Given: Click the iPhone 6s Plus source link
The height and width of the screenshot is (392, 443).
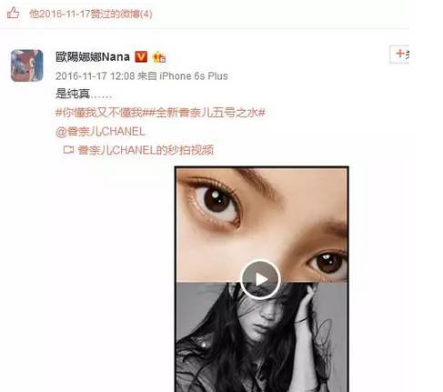Looking at the screenshot, I should coord(194,75).
